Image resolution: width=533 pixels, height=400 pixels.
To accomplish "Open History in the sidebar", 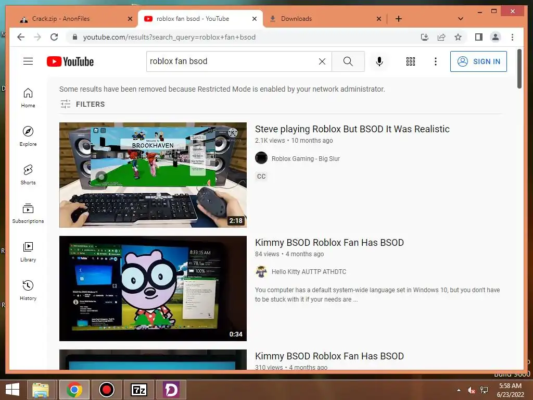I will tap(28, 290).
